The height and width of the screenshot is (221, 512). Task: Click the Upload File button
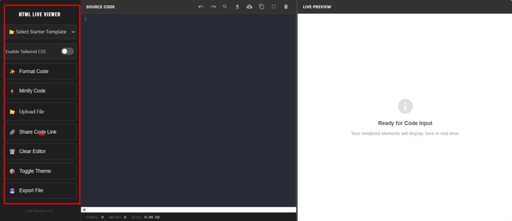[40, 111]
